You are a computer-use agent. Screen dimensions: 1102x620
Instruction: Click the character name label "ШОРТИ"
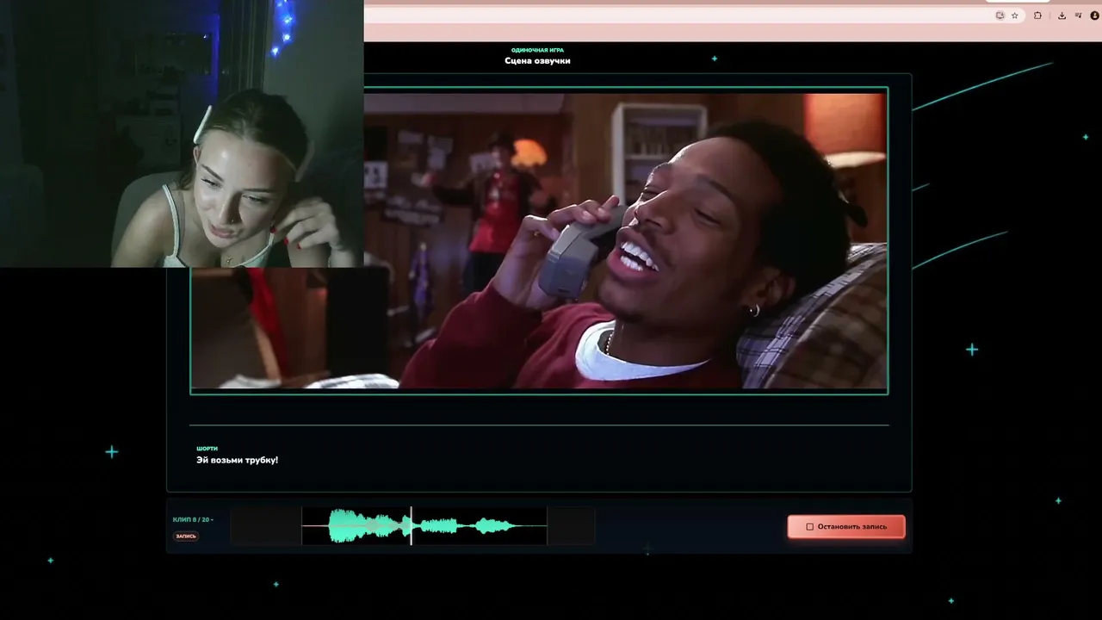pos(207,449)
